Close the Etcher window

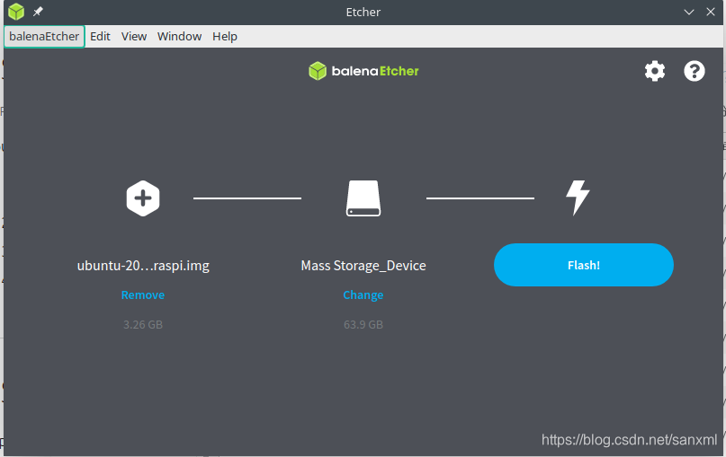(x=711, y=12)
